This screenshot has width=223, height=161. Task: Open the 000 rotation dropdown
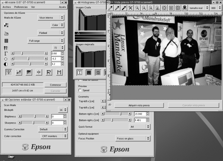pos(216,8)
